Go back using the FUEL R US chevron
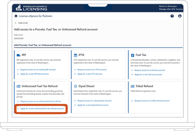The image size is (195, 131). 16,23
